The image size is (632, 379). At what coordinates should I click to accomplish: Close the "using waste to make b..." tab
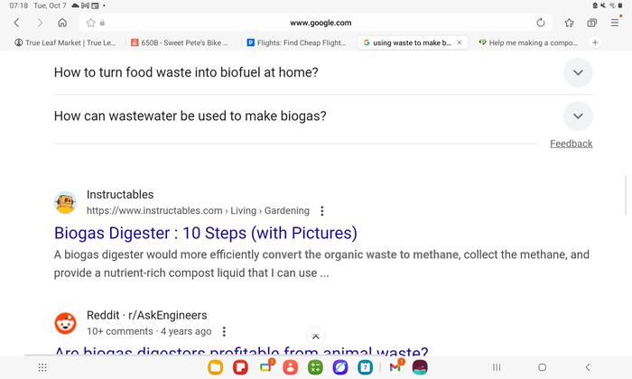460,42
